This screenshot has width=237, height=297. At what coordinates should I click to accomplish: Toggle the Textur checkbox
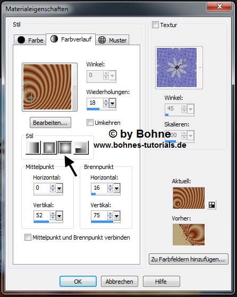(x=155, y=25)
